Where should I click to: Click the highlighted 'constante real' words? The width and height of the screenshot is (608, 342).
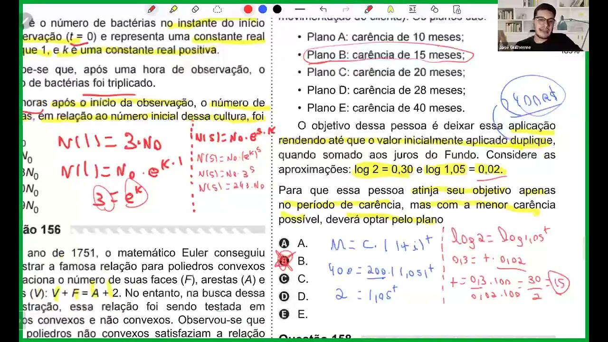click(229, 37)
